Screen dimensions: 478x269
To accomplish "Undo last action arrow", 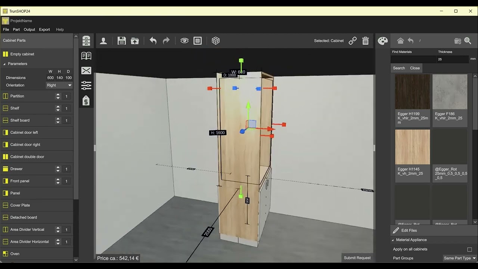I will point(153,41).
